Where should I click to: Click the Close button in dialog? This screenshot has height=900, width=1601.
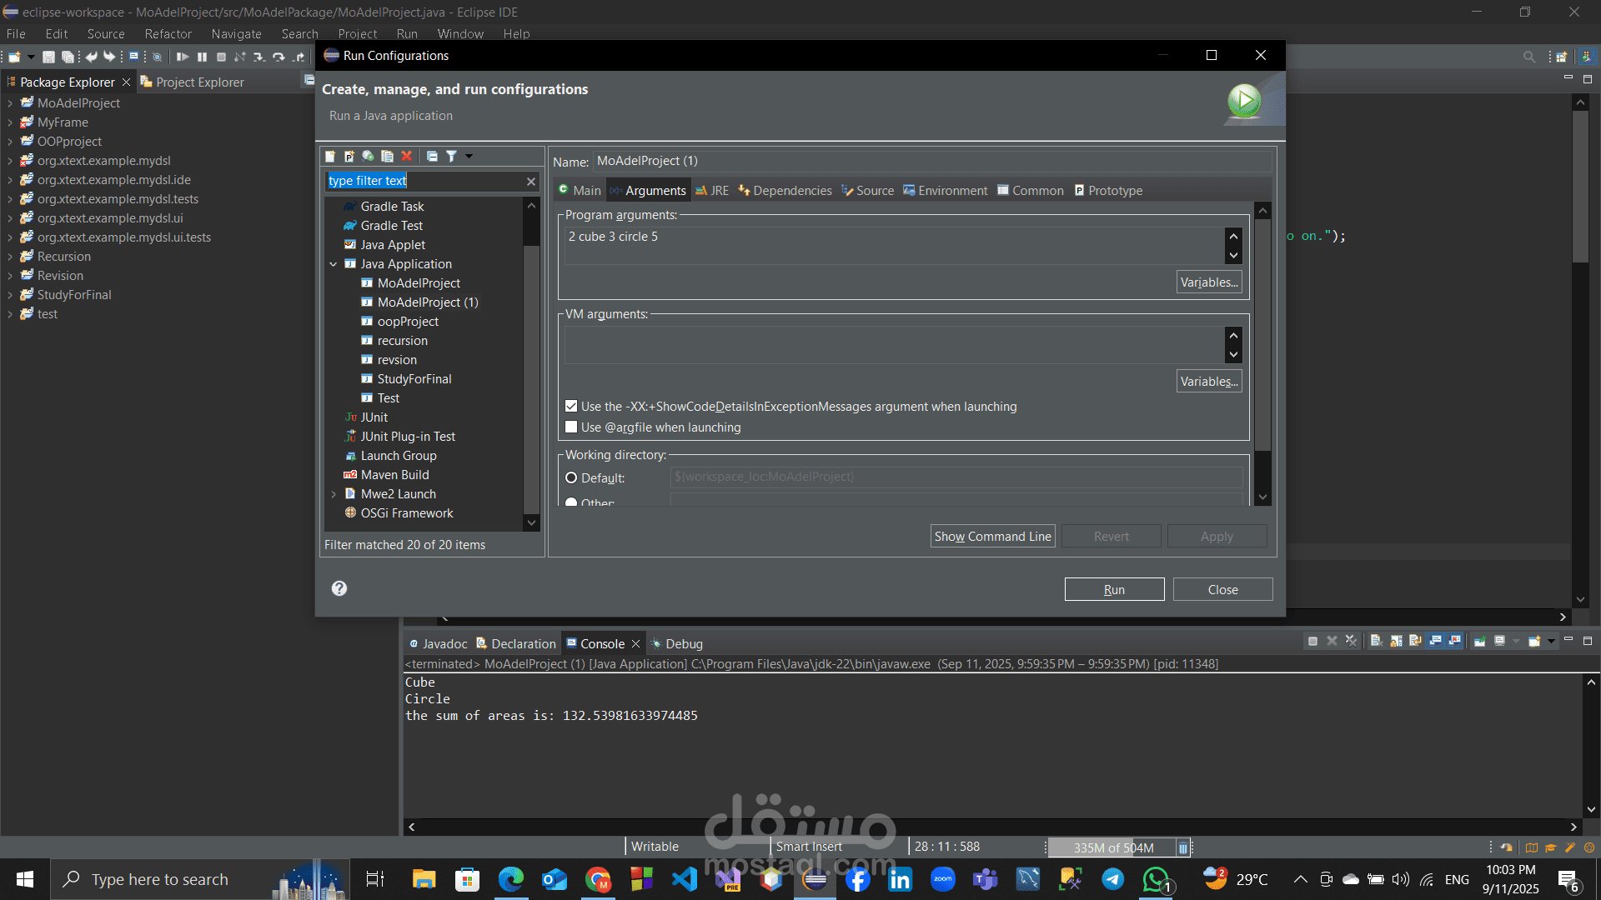point(1222,589)
